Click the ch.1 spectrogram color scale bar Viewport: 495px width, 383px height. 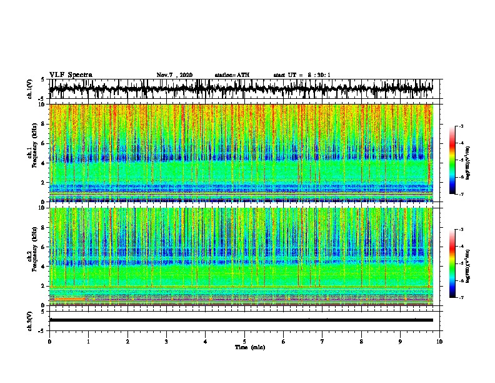452,160
